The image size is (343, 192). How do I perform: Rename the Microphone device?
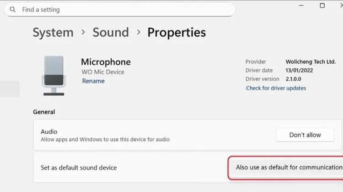93,81
